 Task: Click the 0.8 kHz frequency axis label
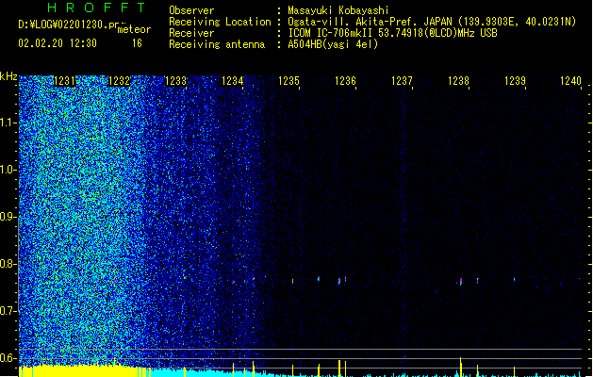point(7,264)
